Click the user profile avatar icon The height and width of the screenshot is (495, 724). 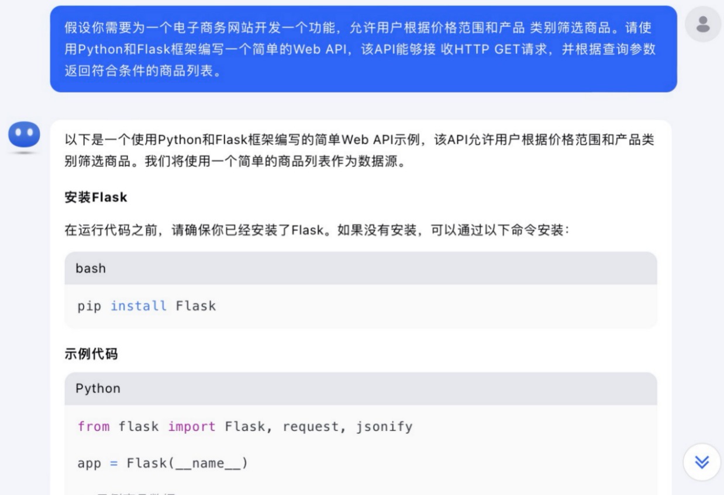(703, 24)
